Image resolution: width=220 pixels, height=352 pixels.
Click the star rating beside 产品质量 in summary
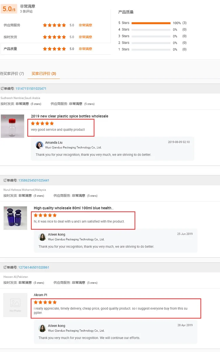tap(54, 49)
